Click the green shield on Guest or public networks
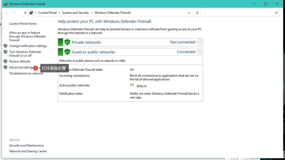The height and width of the screenshot is (160, 285). (x=67, y=52)
